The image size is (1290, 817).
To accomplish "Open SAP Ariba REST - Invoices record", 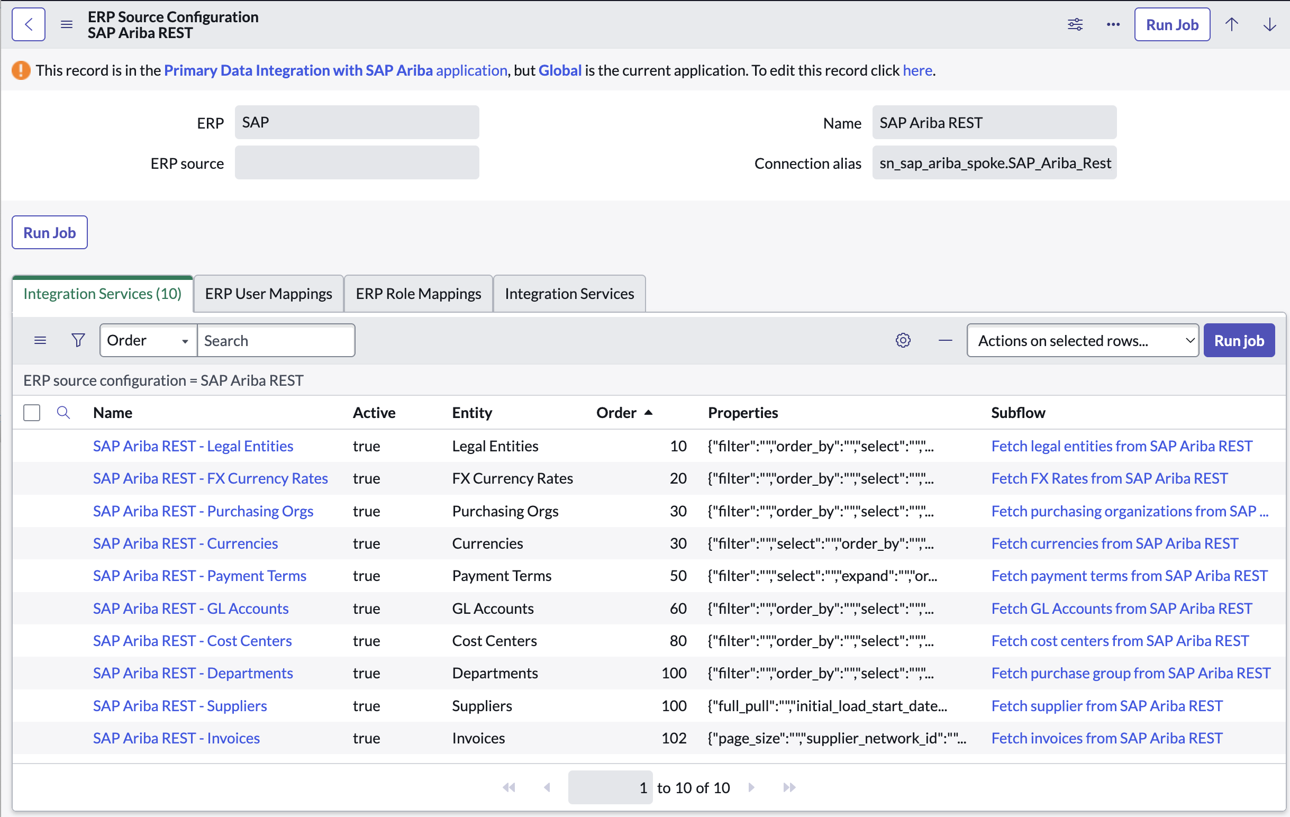I will tap(176, 738).
